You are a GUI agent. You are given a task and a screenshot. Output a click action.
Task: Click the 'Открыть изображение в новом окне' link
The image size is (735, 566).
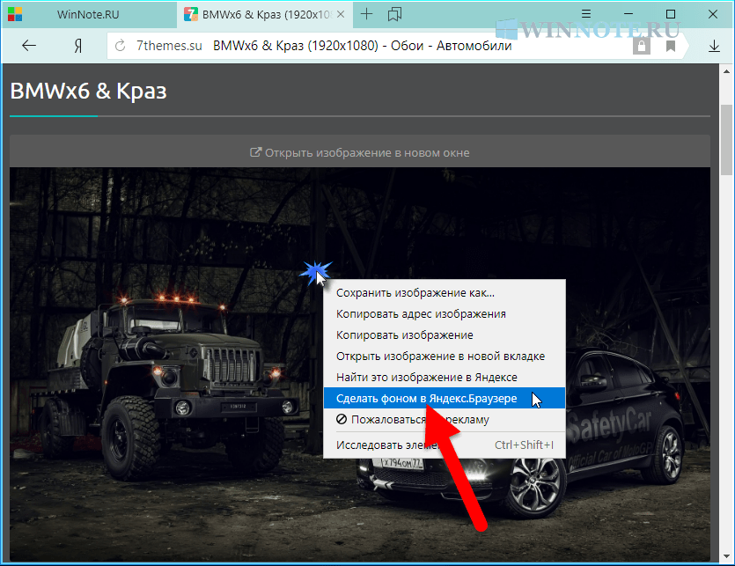(360, 152)
